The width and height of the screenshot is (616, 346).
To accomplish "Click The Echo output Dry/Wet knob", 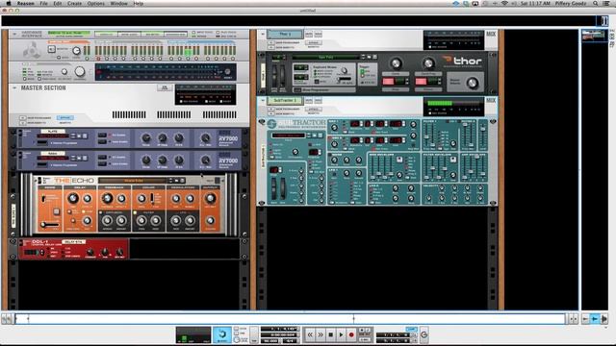I will click(210, 199).
